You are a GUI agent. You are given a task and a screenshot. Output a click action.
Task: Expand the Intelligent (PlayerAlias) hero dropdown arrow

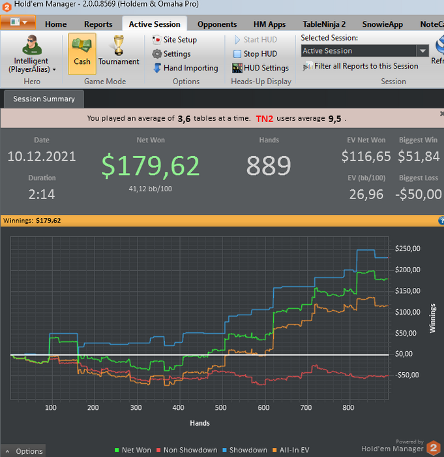(54, 70)
